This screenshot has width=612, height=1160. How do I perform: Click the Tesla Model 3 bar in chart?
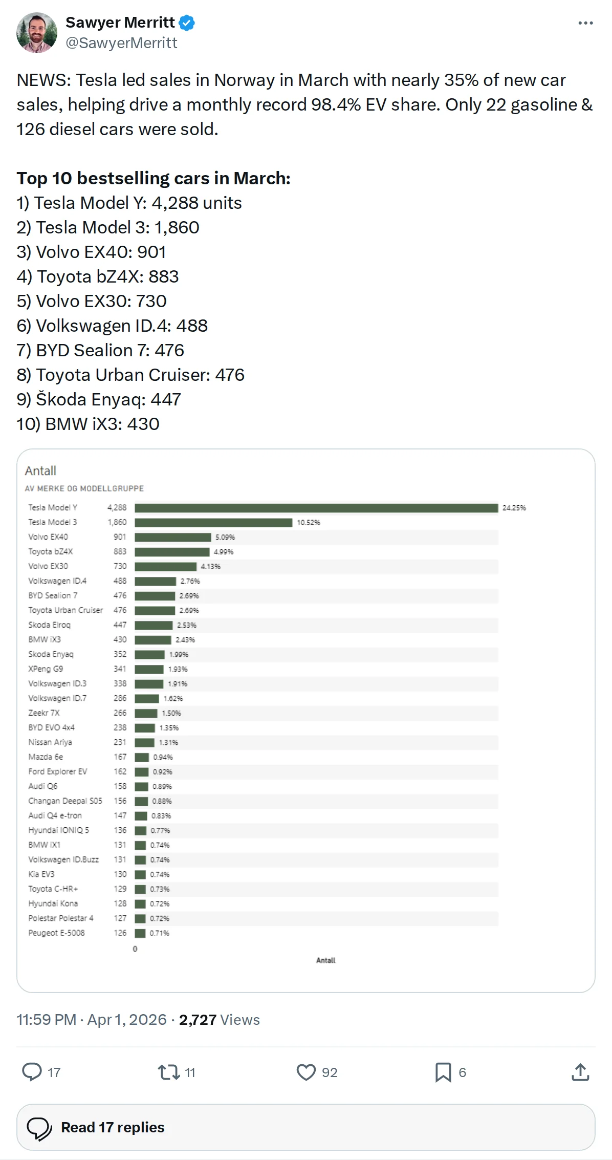(213, 522)
